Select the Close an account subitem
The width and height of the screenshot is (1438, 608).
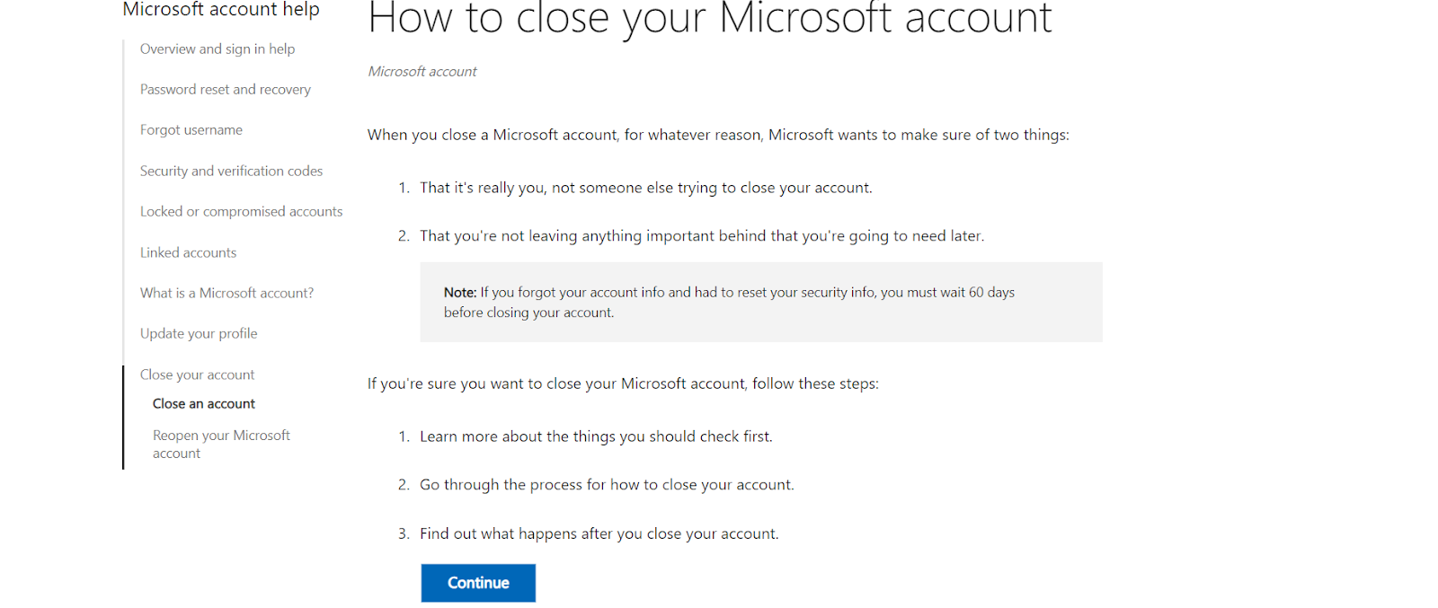204,404
